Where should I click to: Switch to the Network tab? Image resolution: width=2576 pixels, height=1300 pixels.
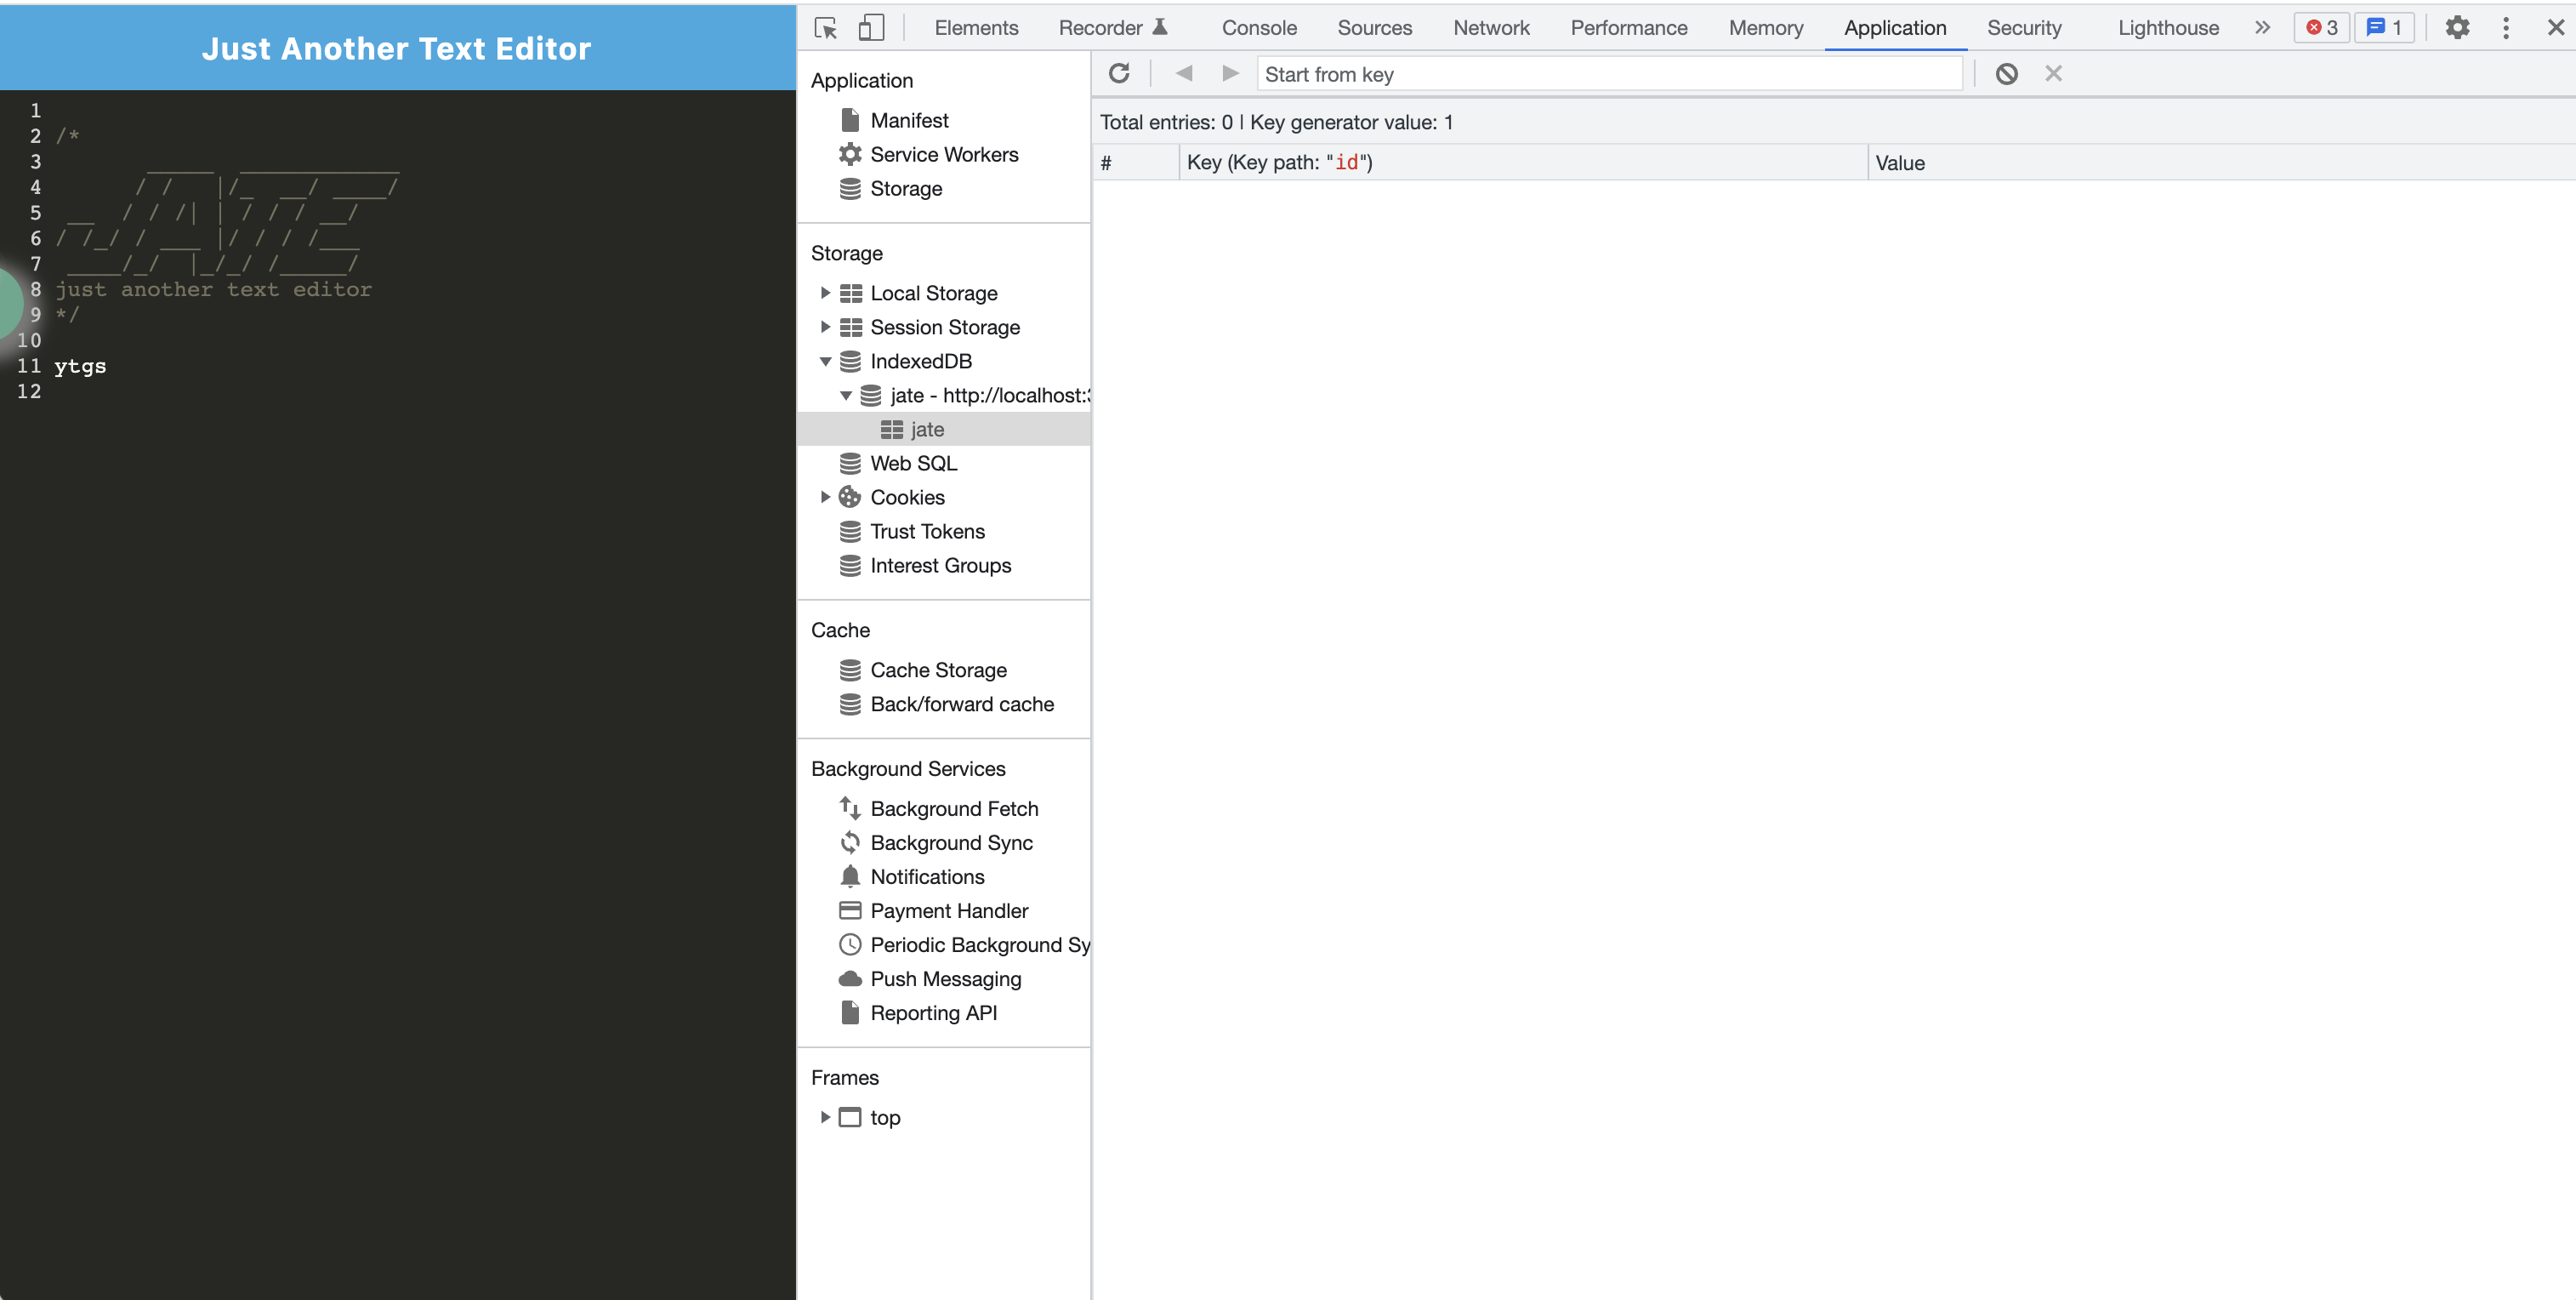(x=1491, y=28)
